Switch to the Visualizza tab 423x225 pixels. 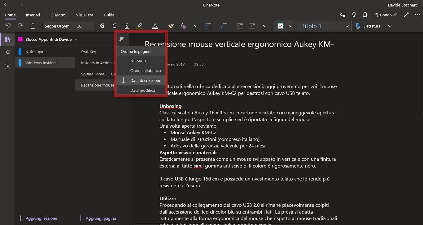tap(85, 15)
